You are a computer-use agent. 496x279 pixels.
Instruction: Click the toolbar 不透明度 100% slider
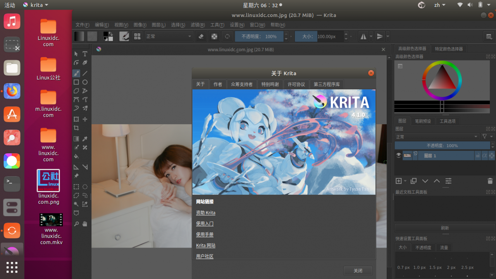click(x=259, y=36)
